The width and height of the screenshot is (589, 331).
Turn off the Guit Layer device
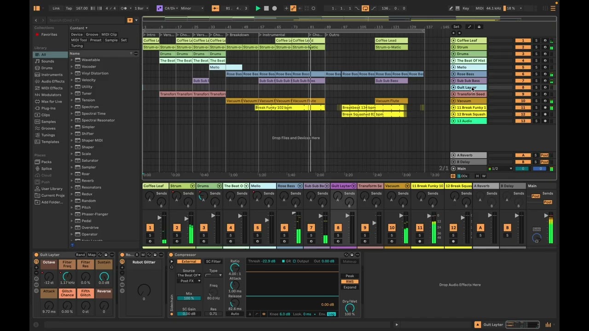point(36,255)
